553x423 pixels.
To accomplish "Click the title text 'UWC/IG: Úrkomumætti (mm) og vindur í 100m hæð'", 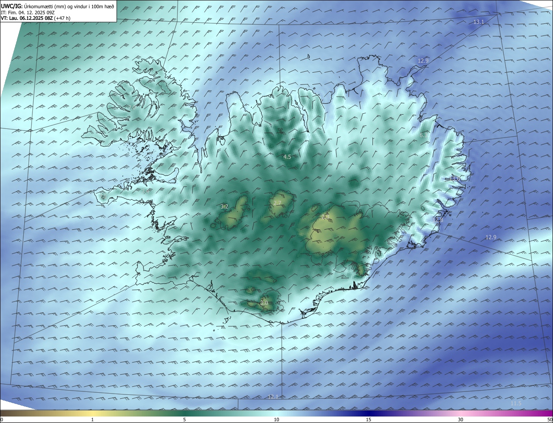I will pos(57,6).
